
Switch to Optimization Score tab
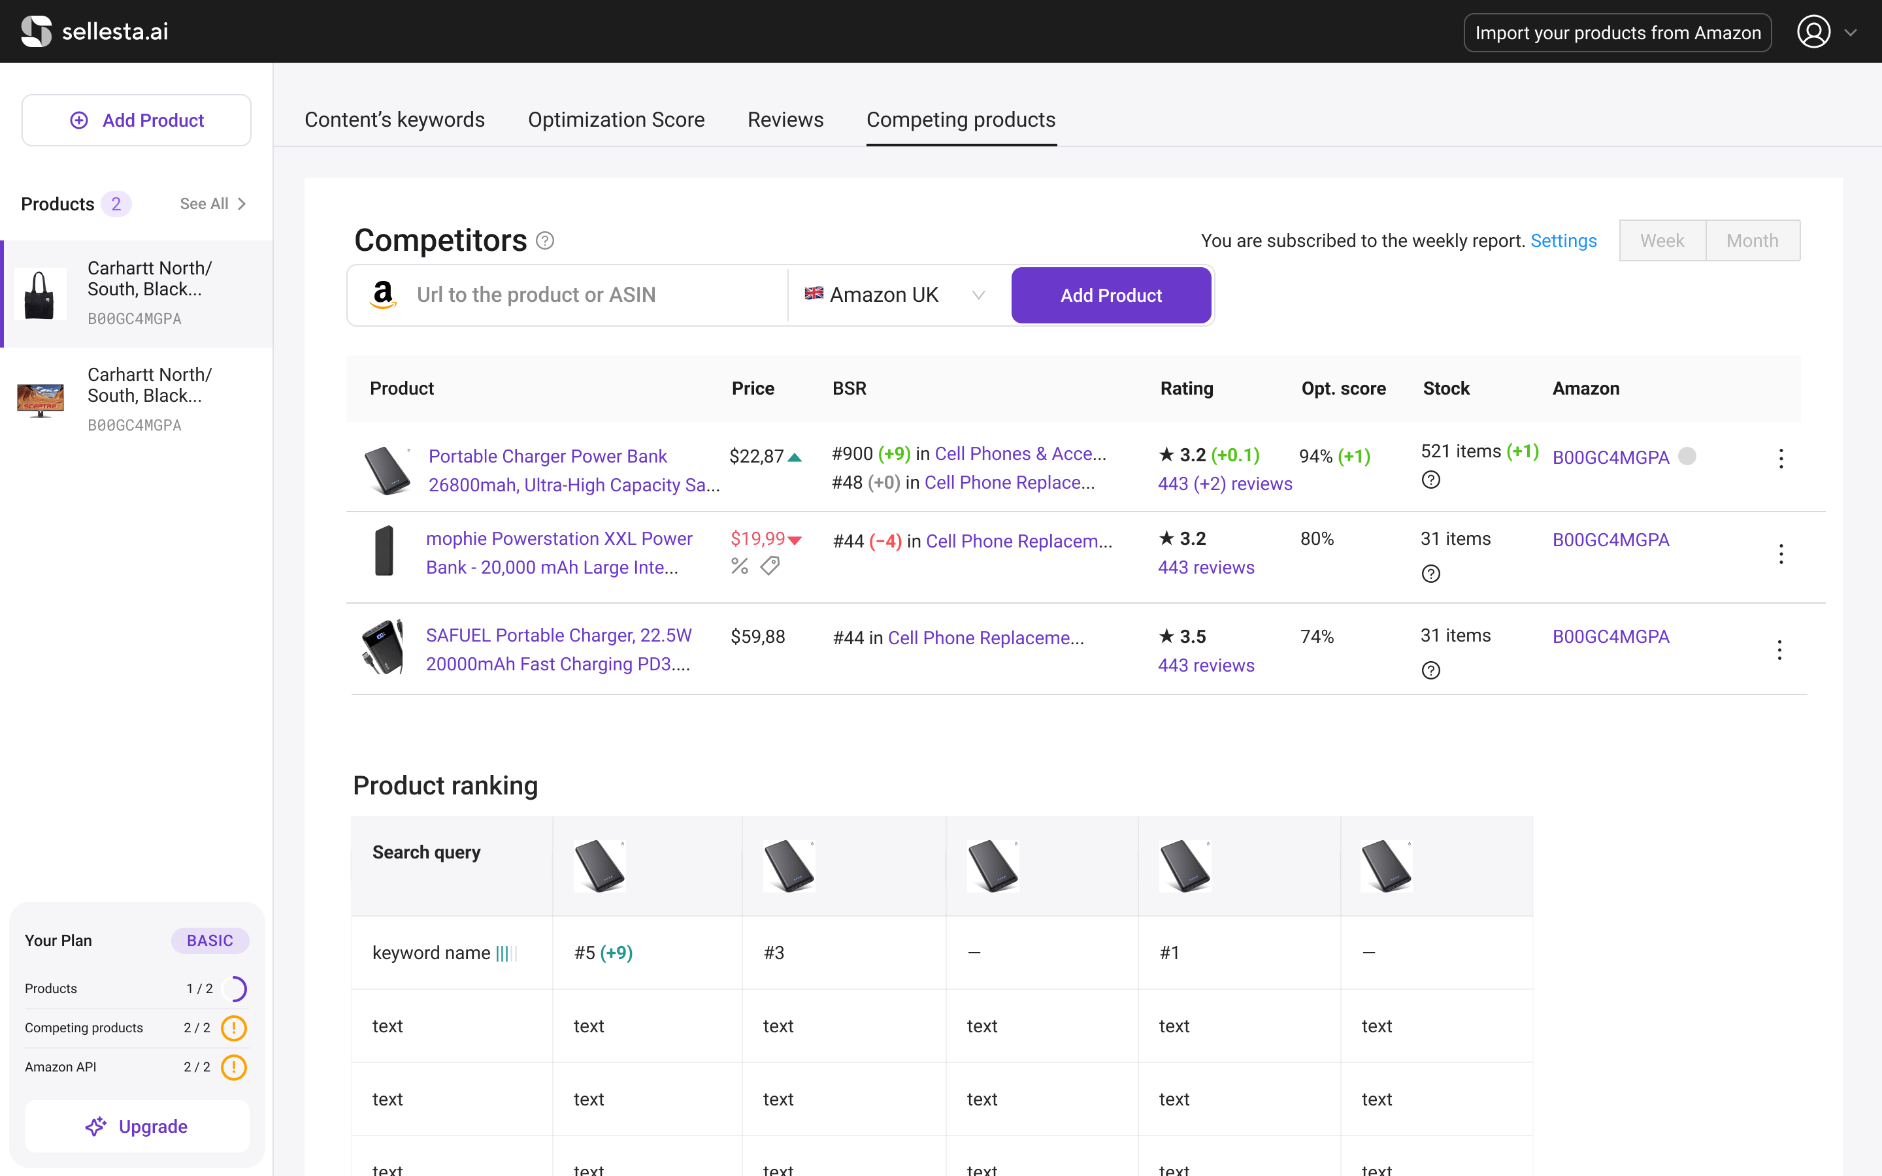click(616, 120)
